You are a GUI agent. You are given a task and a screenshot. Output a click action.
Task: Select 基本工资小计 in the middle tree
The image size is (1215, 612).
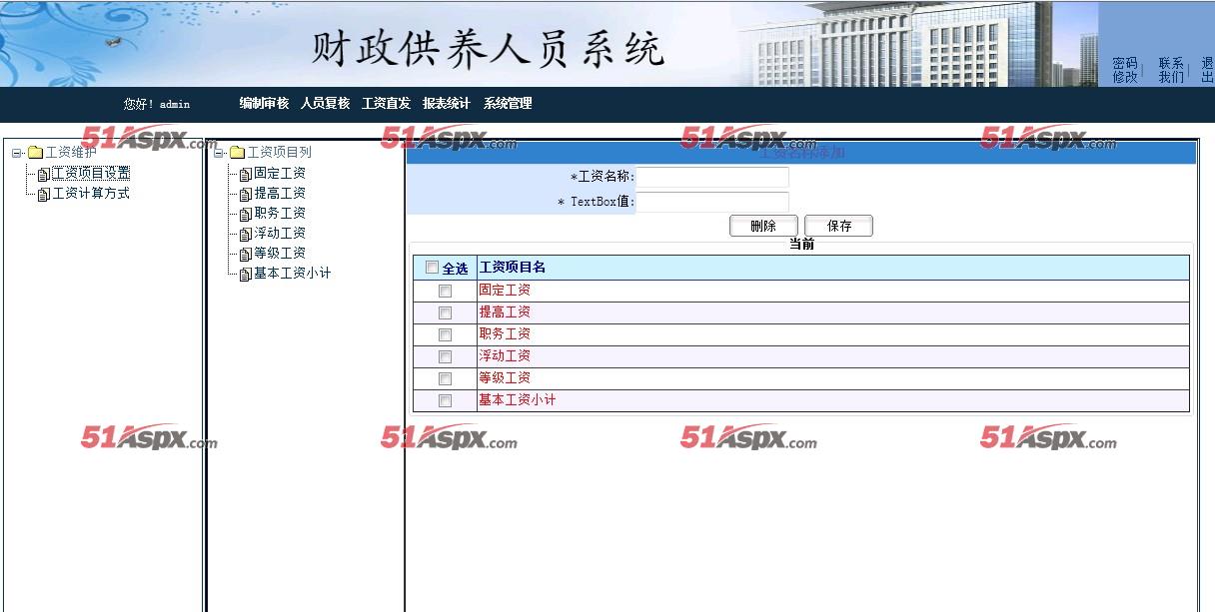coord(293,274)
